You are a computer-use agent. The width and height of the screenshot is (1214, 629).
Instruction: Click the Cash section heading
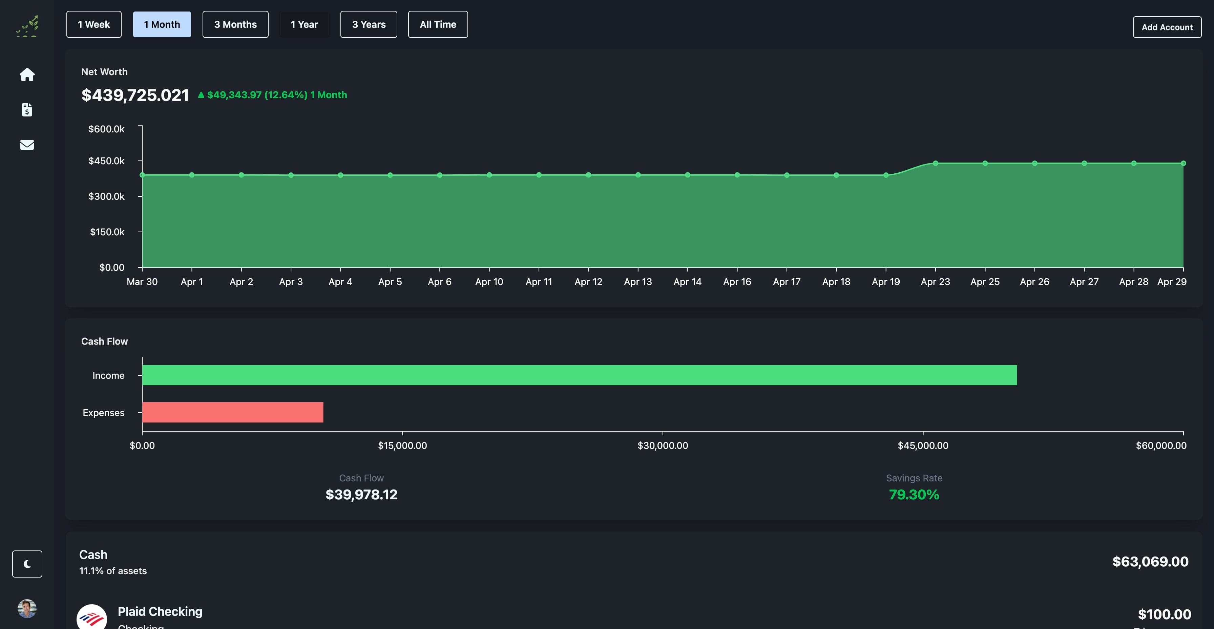coord(93,555)
